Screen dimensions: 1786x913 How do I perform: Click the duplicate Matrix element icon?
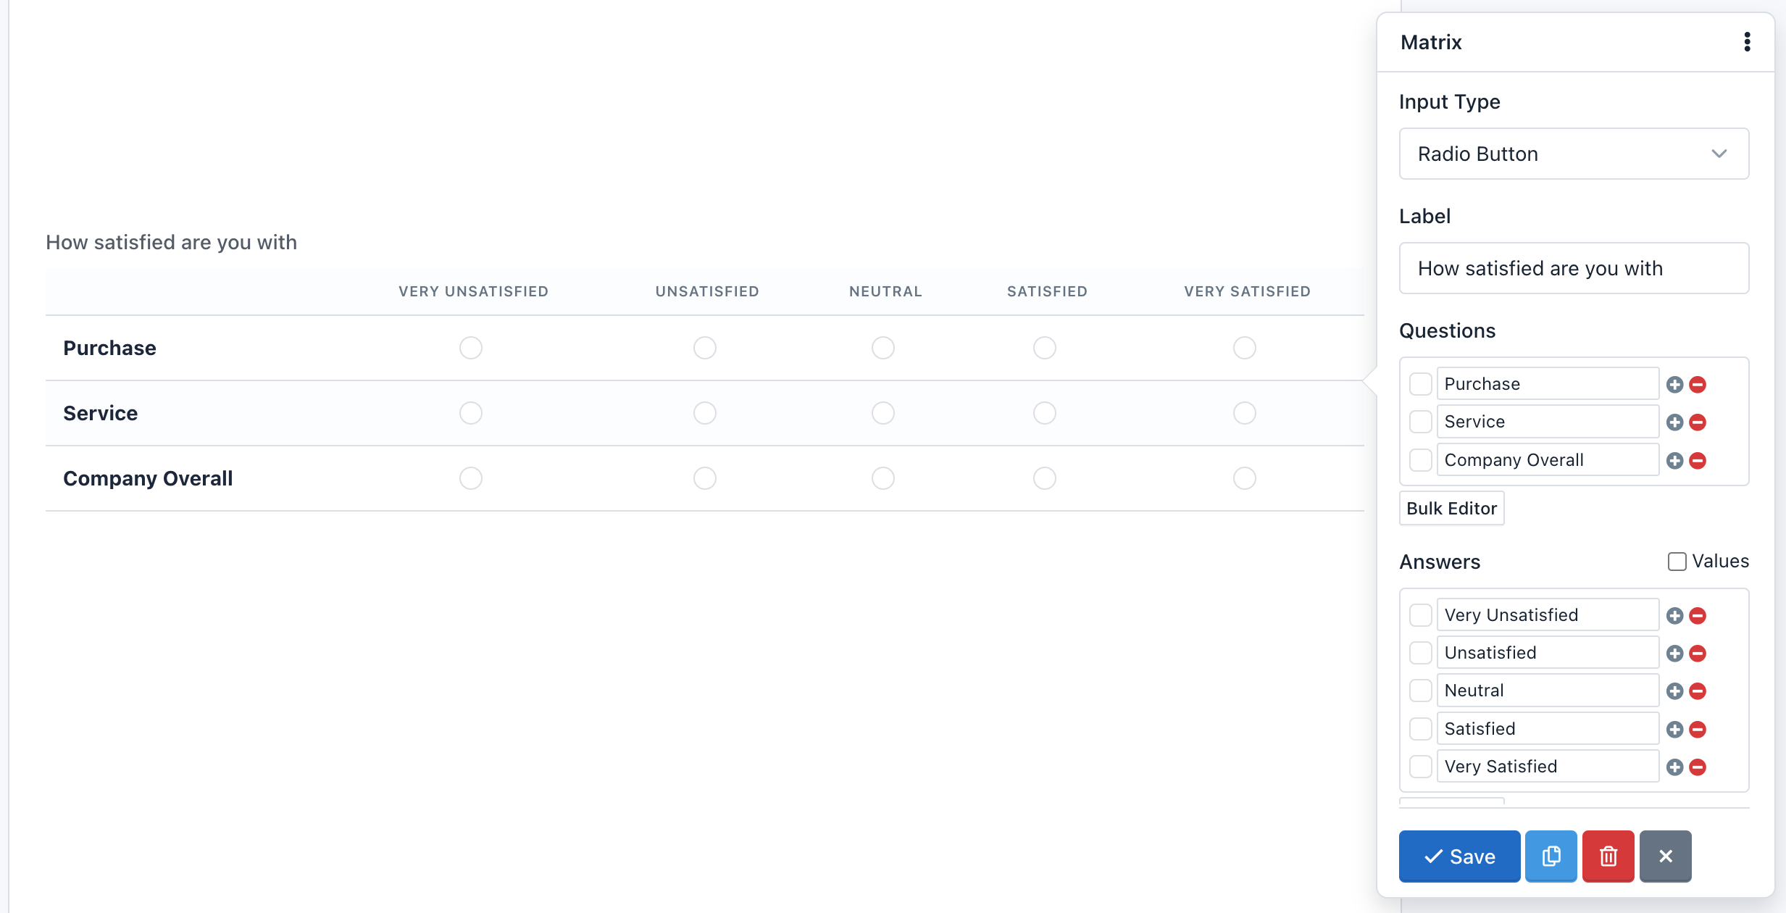pyautogui.click(x=1551, y=856)
